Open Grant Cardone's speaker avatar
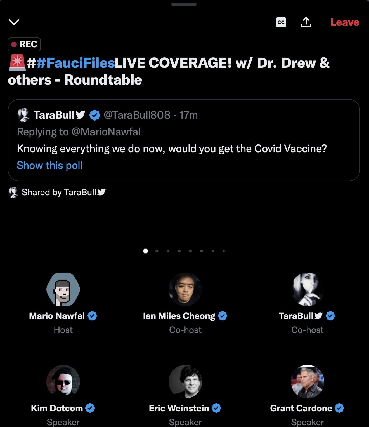 point(307,382)
